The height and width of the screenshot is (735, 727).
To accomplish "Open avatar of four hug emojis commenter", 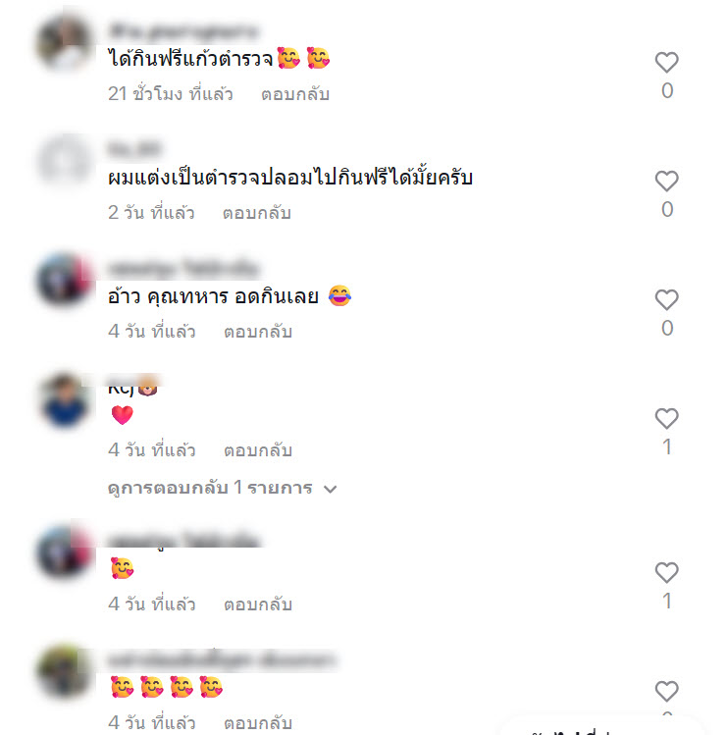I will point(65,671).
